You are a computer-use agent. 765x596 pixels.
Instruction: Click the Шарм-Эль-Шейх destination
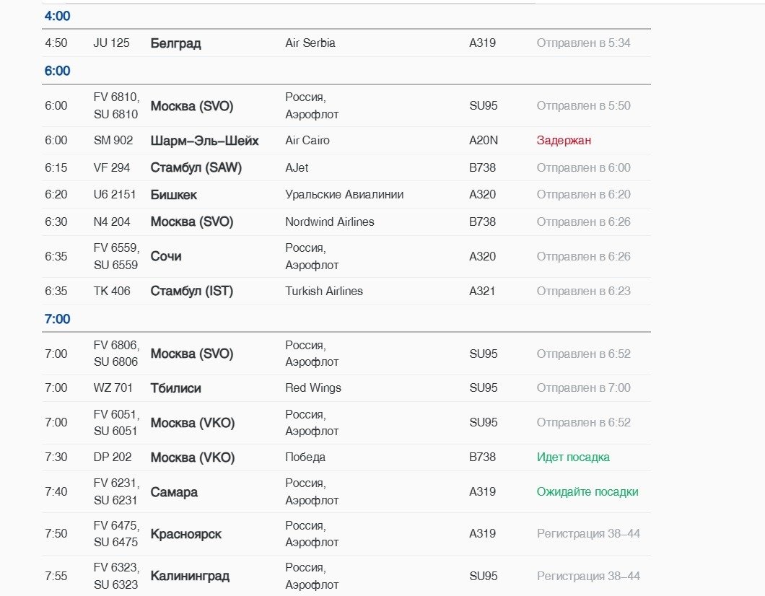tap(204, 141)
